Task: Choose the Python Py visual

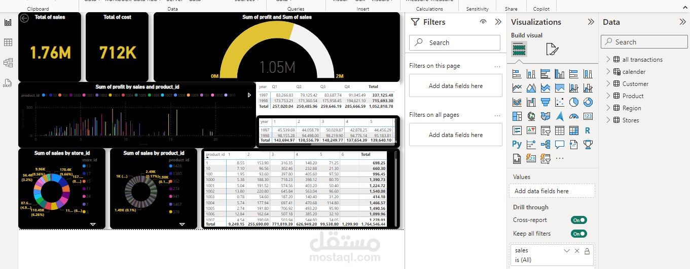Action: coord(517,144)
